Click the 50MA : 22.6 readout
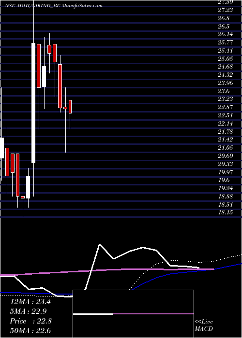 (30, 330)
